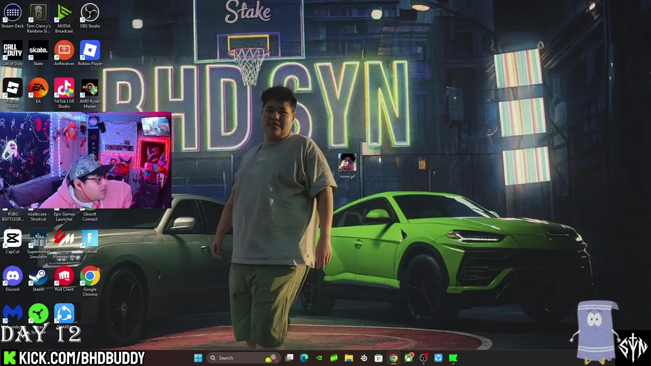Click the Call of Duty desktop icon

(x=13, y=53)
